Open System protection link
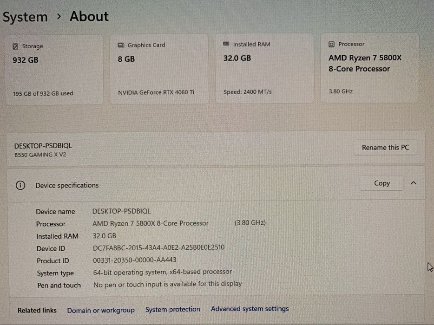 pos(173,309)
